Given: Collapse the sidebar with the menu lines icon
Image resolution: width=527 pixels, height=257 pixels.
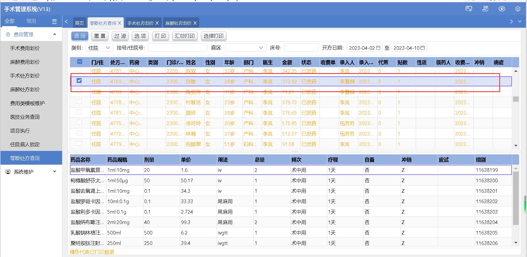Looking at the screenshot, I should (x=54, y=21).
